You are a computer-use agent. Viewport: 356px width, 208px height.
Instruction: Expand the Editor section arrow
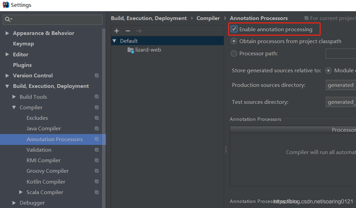coord(7,54)
